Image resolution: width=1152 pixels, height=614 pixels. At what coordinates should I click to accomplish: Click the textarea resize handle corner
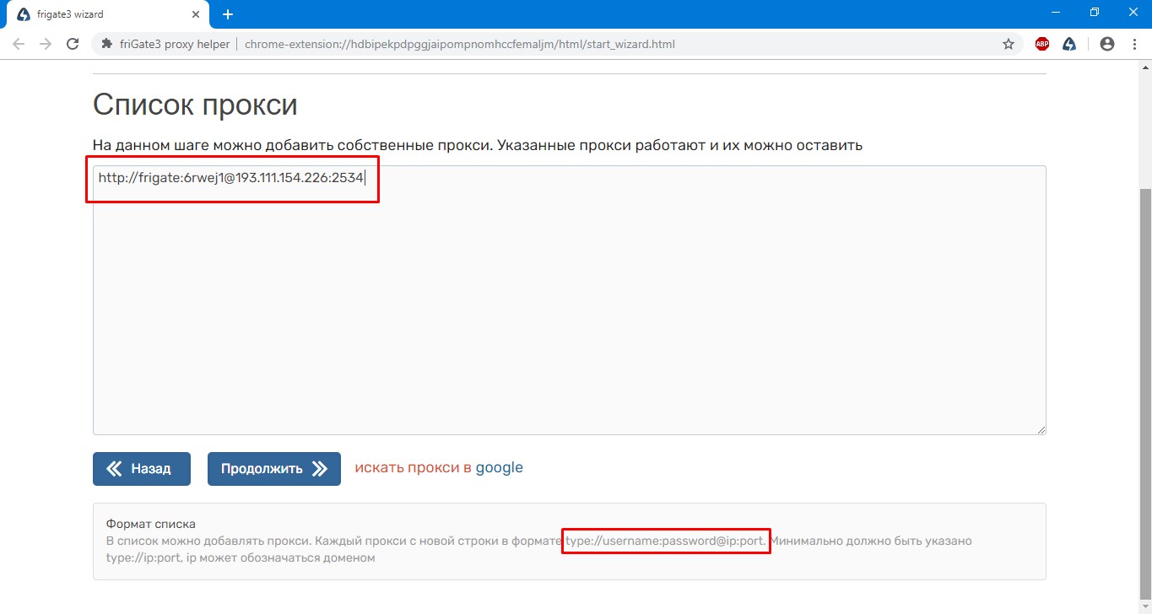(x=1041, y=430)
